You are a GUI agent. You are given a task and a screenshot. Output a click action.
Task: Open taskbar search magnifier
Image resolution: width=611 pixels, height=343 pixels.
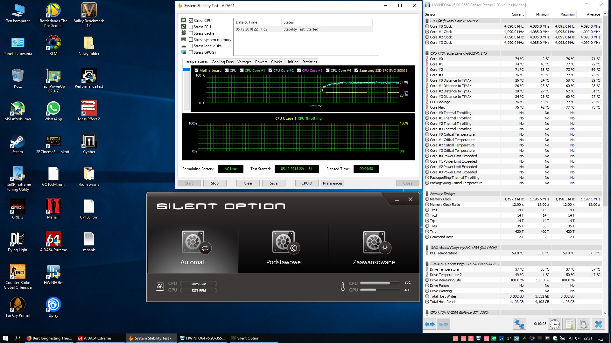tap(17, 338)
